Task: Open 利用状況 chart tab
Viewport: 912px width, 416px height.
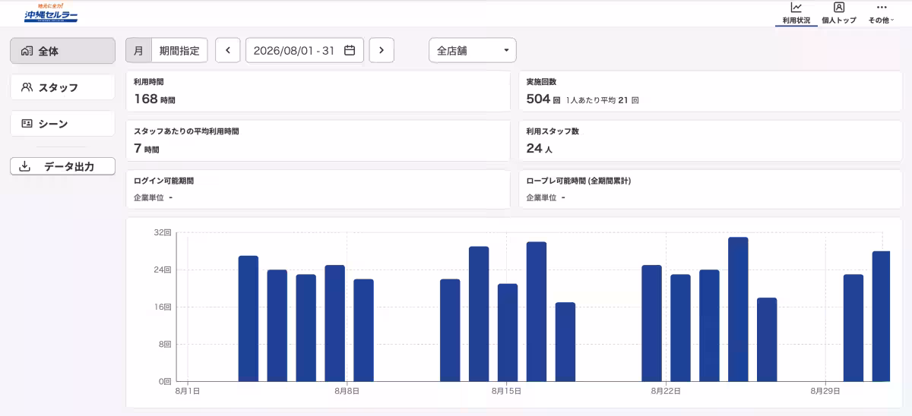Action: 796,14
